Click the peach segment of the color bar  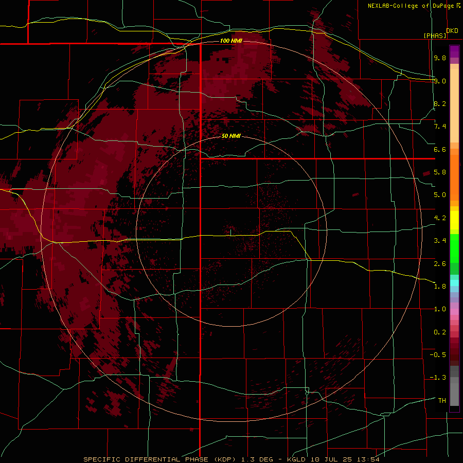click(454, 105)
